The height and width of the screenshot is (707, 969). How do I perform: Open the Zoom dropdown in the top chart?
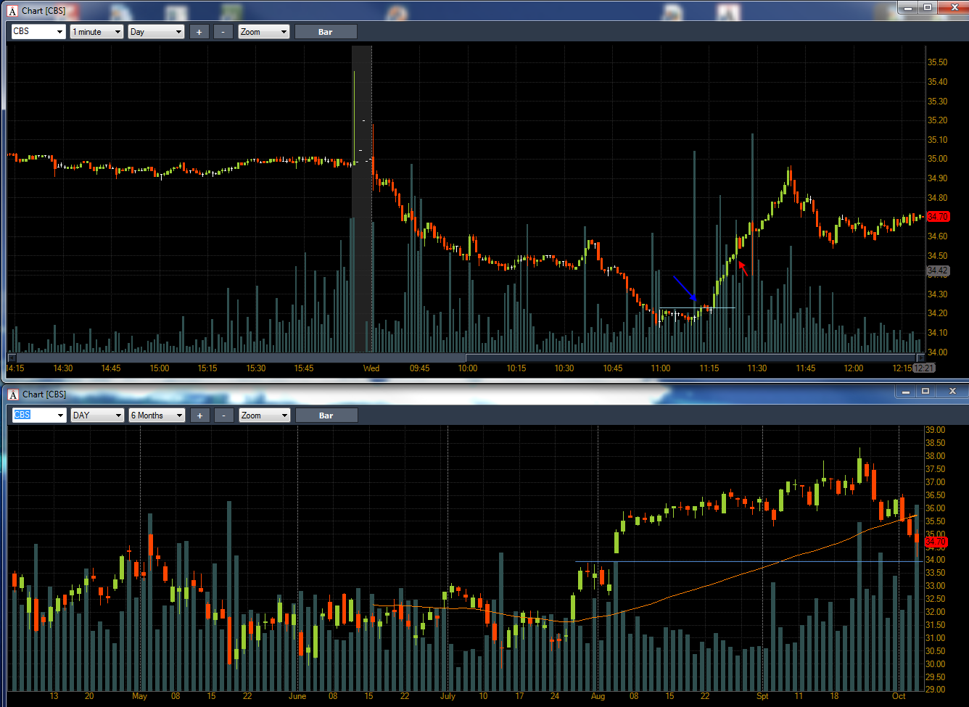(x=264, y=32)
